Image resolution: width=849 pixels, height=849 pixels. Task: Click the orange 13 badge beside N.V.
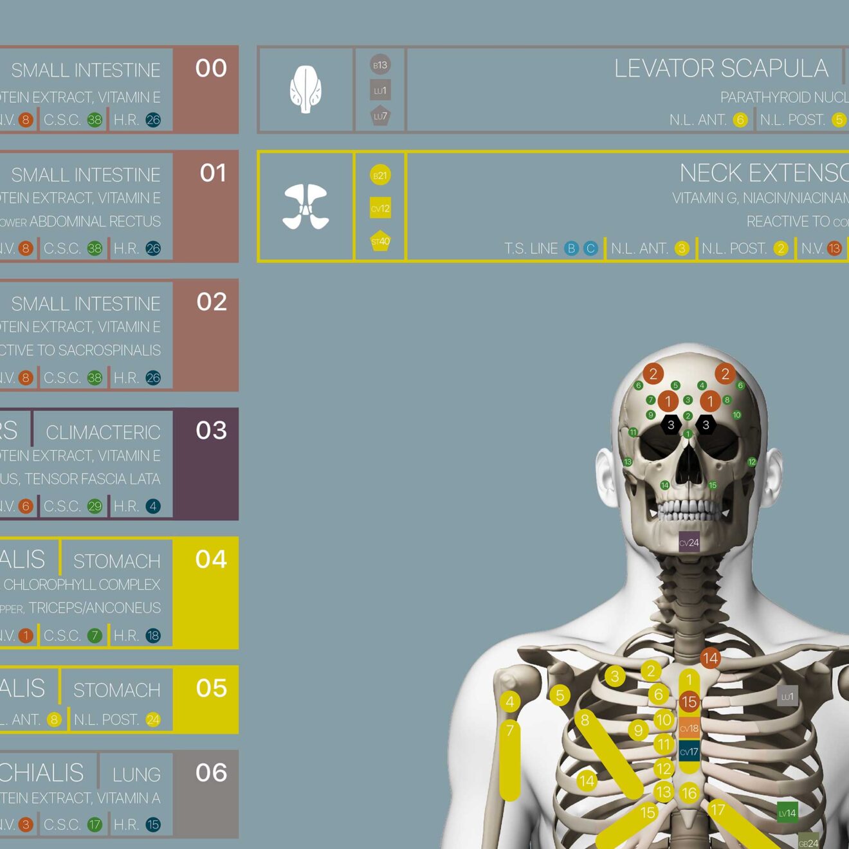coord(834,248)
